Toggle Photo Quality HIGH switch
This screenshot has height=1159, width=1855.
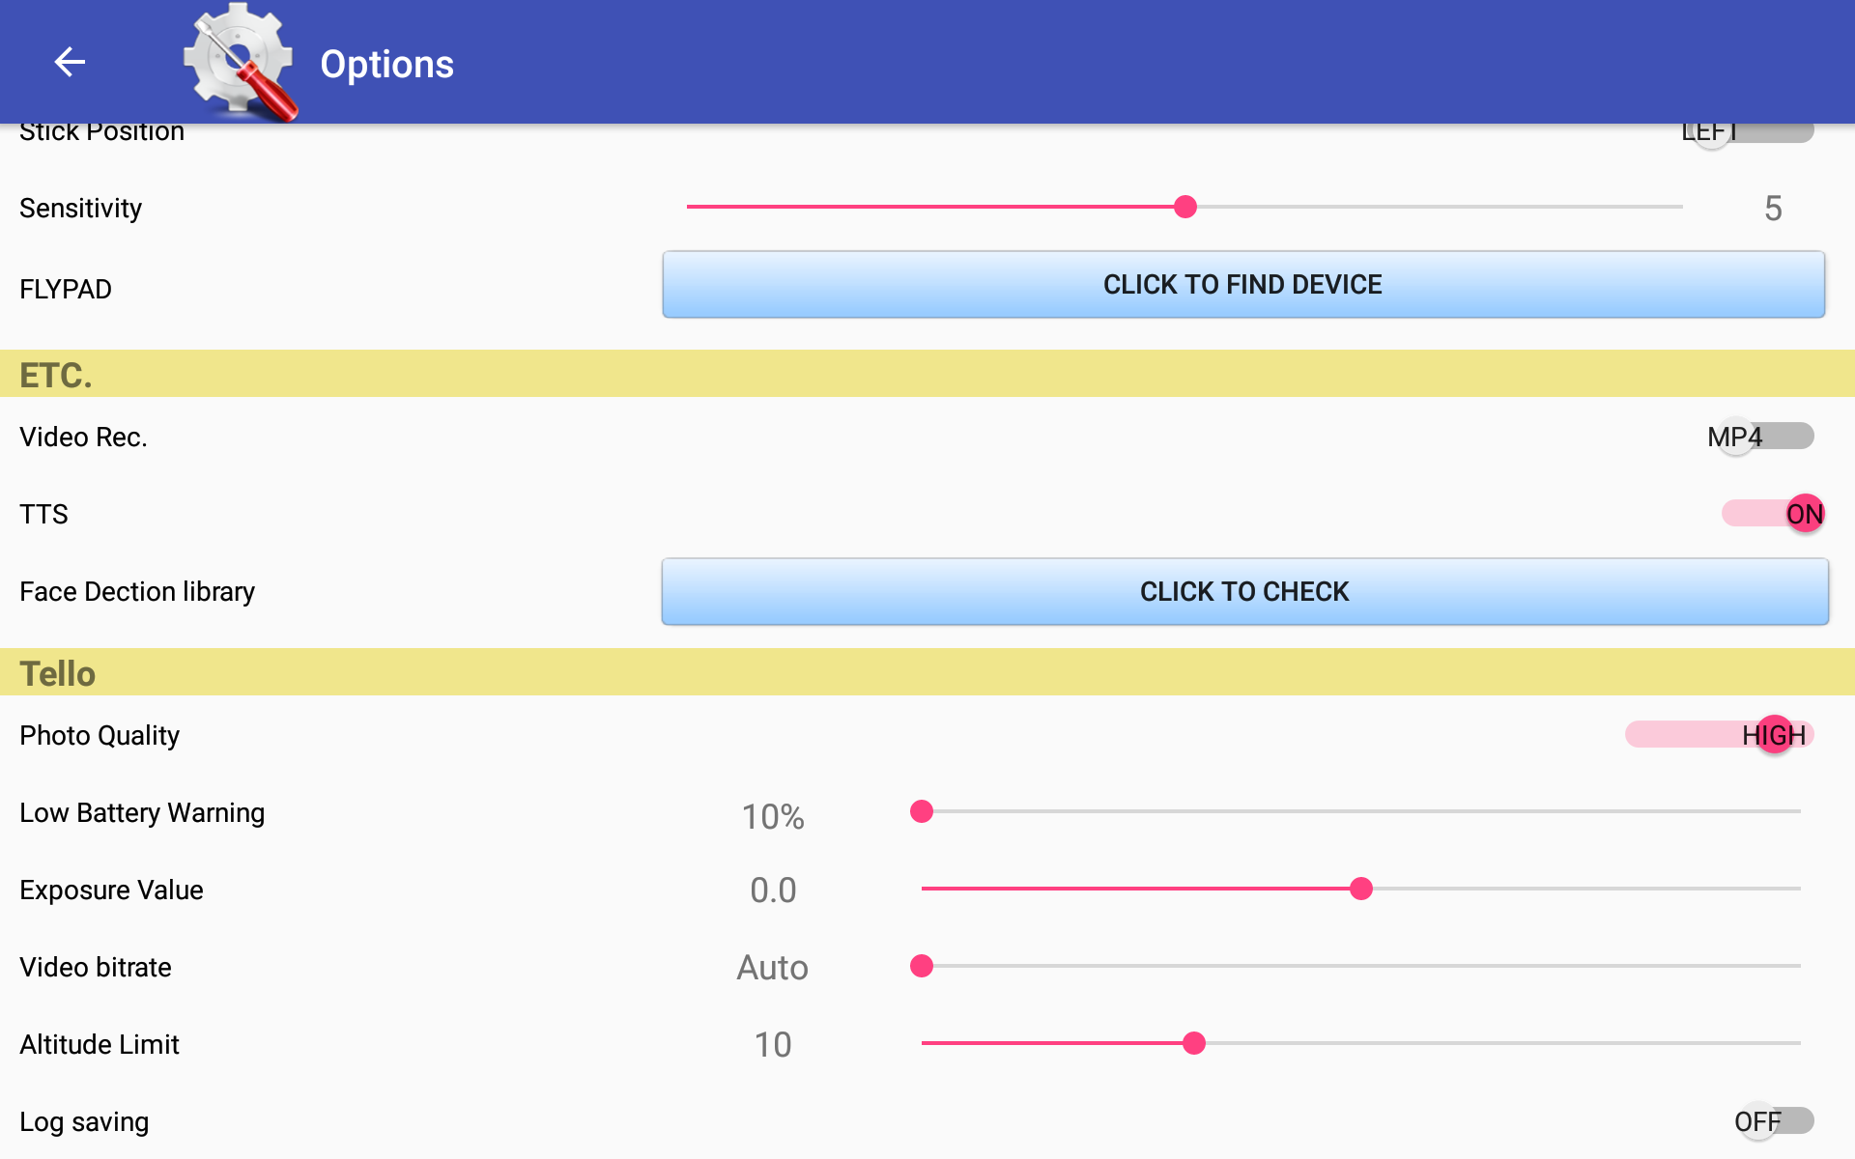coord(1720,735)
